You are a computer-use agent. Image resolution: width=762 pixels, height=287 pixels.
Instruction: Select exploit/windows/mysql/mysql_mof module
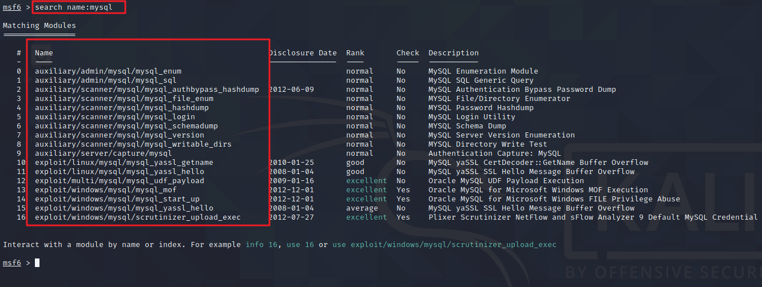(x=106, y=190)
